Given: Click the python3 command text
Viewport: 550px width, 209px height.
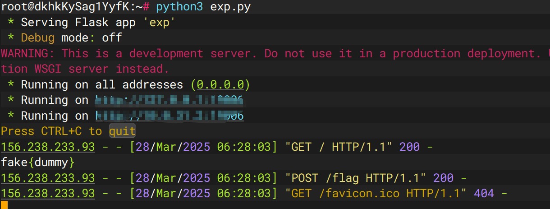Looking at the screenshot, I should pos(179,7).
